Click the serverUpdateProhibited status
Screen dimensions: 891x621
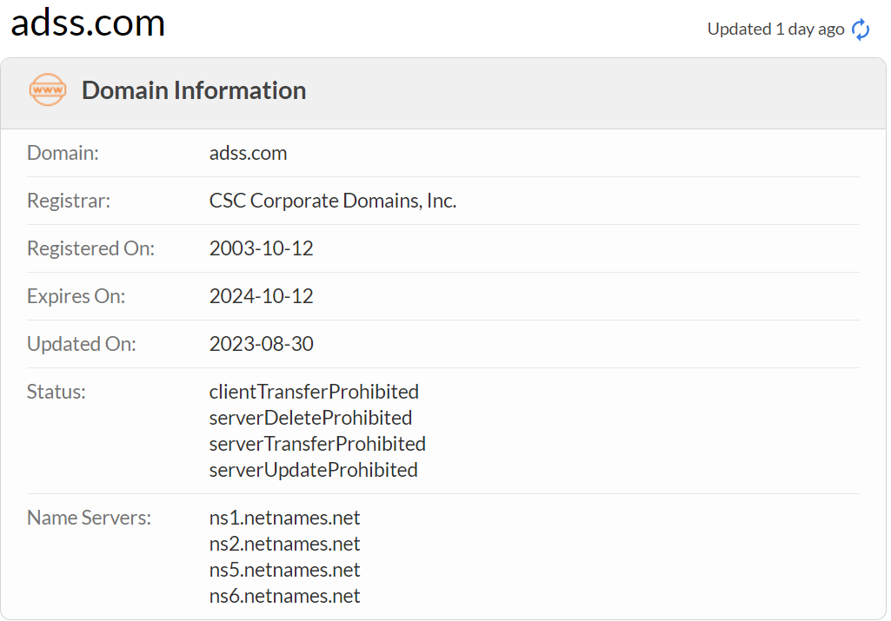coord(313,470)
